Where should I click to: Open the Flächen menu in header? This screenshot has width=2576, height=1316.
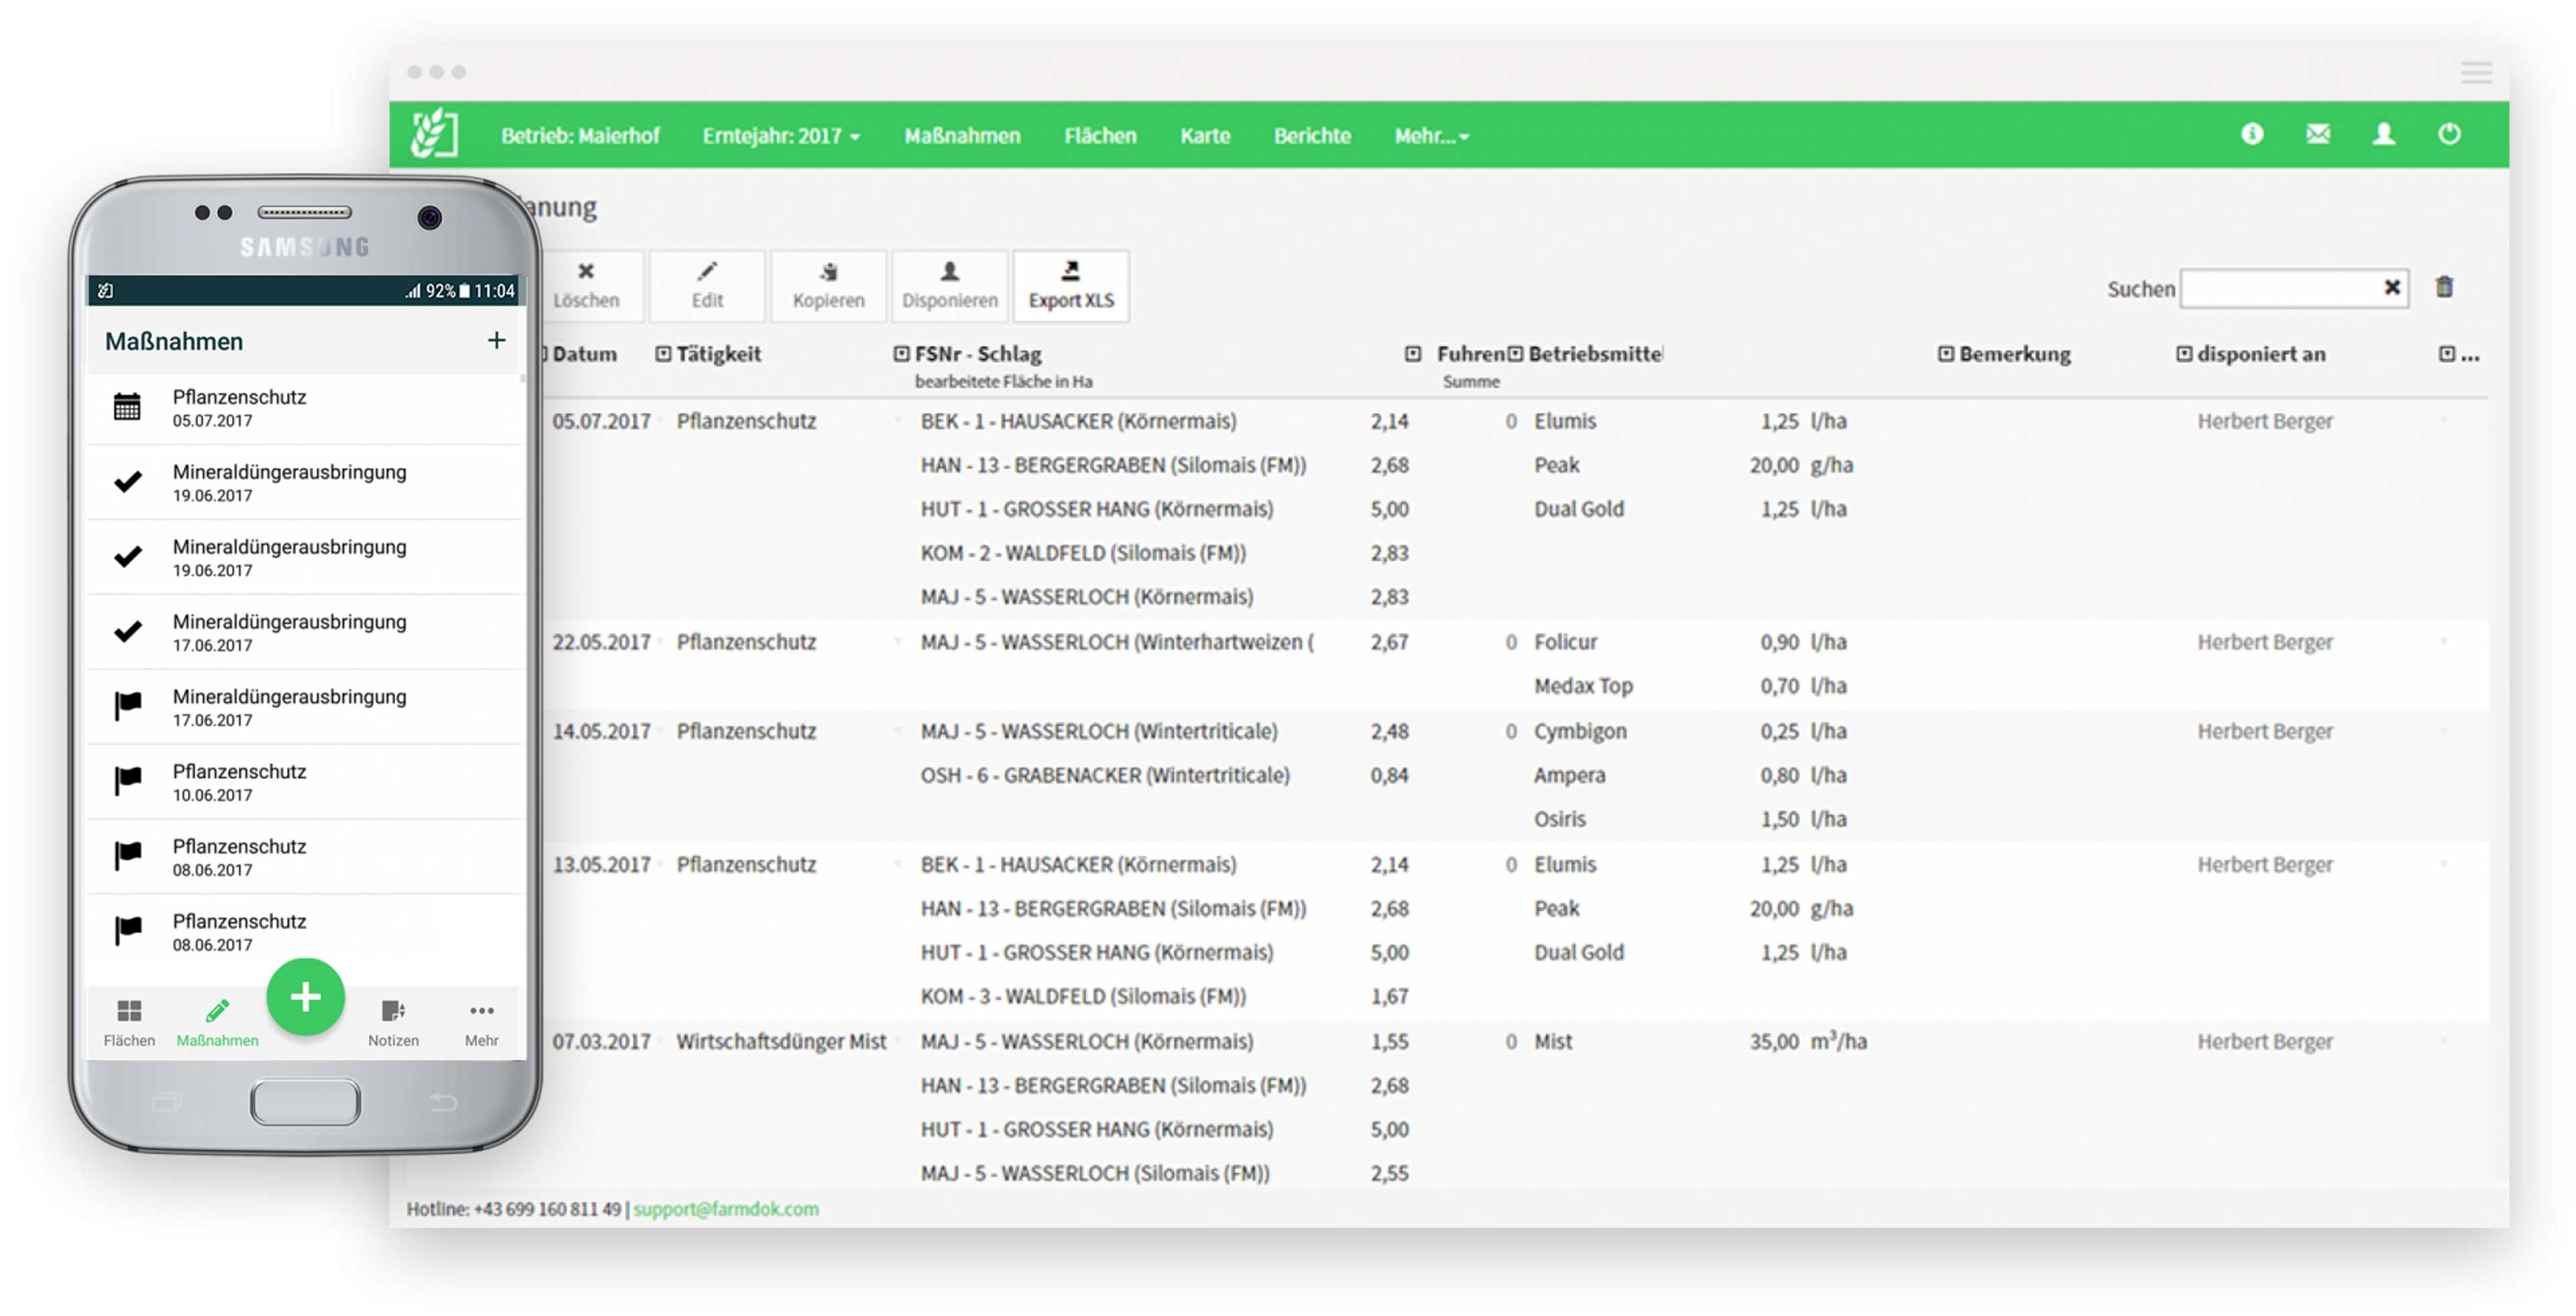click(x=1100, y=135)
